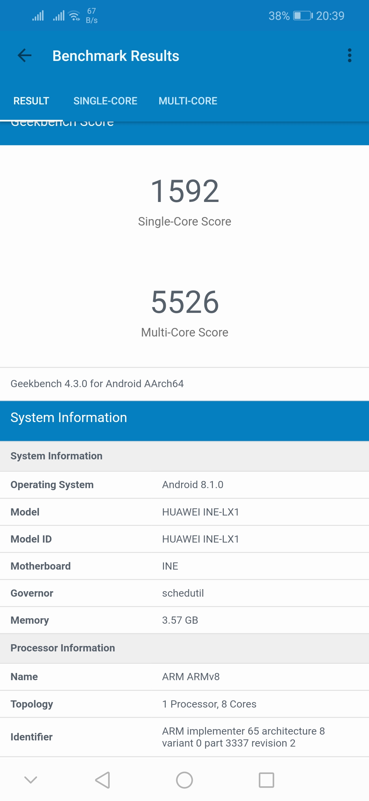Select the Topology label
The width and height of the screenshot is (369, 801).
tap(32, 704)
